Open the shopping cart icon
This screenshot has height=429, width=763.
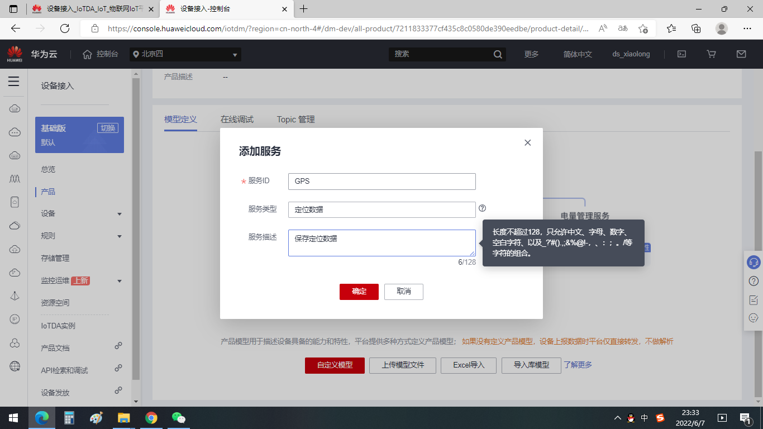coord(711,54)
